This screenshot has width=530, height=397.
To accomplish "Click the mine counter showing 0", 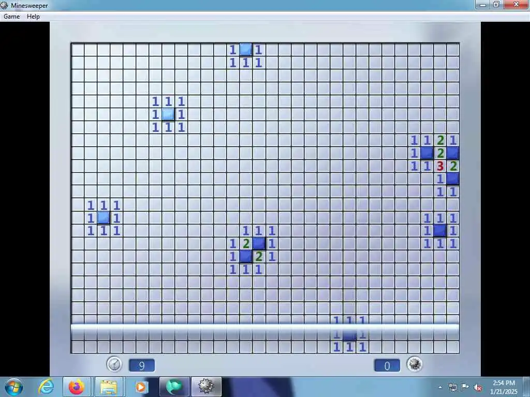I will [387, 365].
